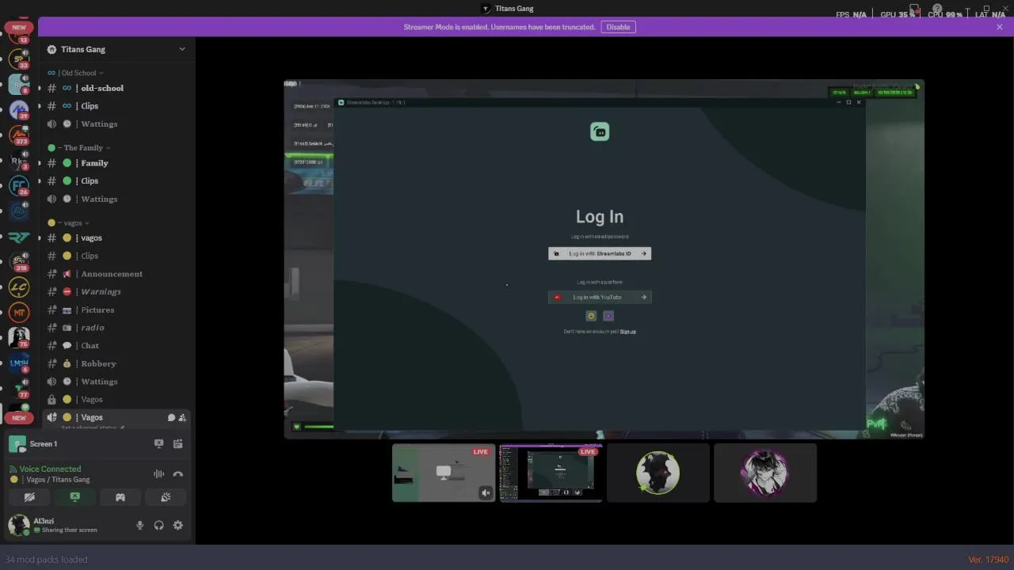
Task: Open the Rk server icon
Action: [19, 161]
